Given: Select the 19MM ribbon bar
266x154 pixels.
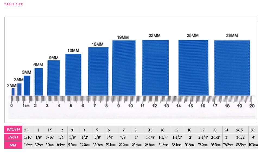Looking at the screenshot, I should pyautogui.click(x=124, y=68).
